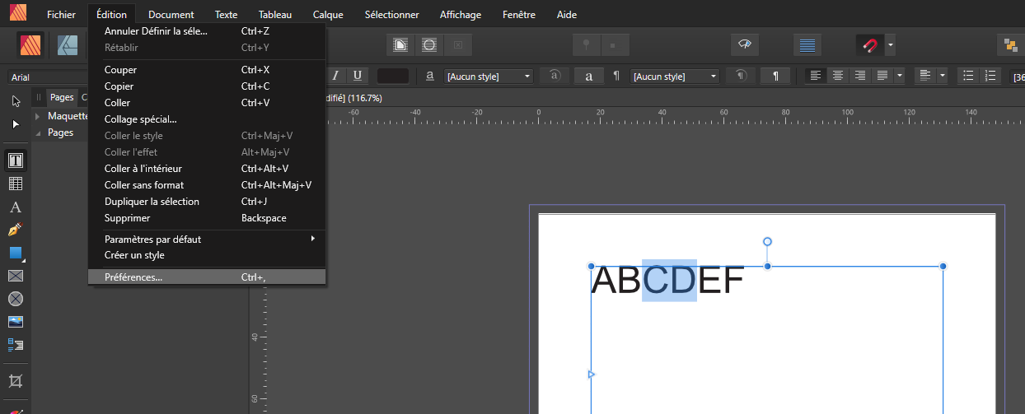Open vertical alignment dropdown arrow
Screen dimensions: 1025x414
tap(942, 76)
